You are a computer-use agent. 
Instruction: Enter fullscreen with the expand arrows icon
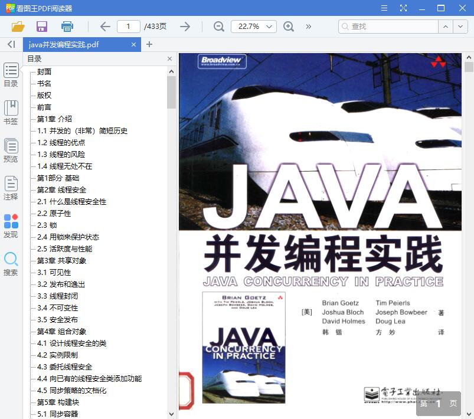click(x=403, y=8)
